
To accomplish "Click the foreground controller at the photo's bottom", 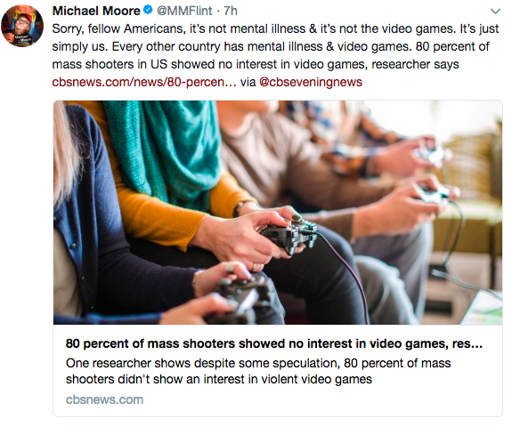I will pos(241,299).
